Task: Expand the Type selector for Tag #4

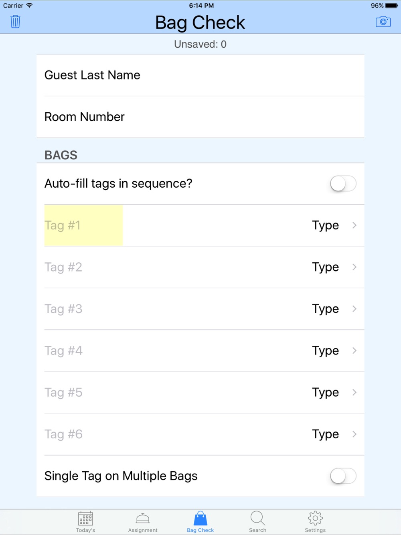Action: pos(334,351)
